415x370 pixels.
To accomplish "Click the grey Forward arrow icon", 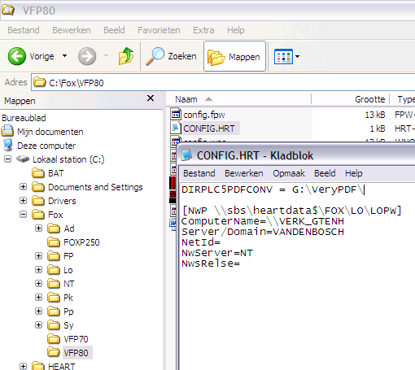I will click(x=87, y=56).
